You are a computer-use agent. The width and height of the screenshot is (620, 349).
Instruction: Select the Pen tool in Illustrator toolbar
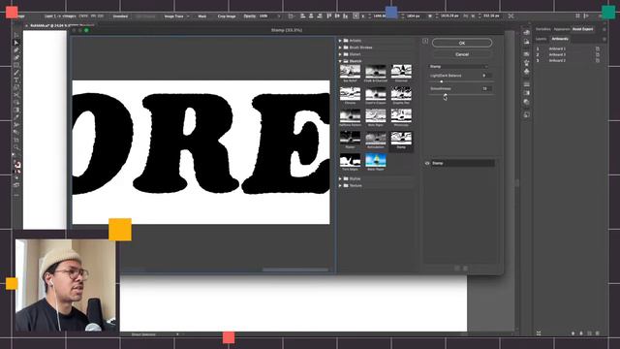(16, 50)
